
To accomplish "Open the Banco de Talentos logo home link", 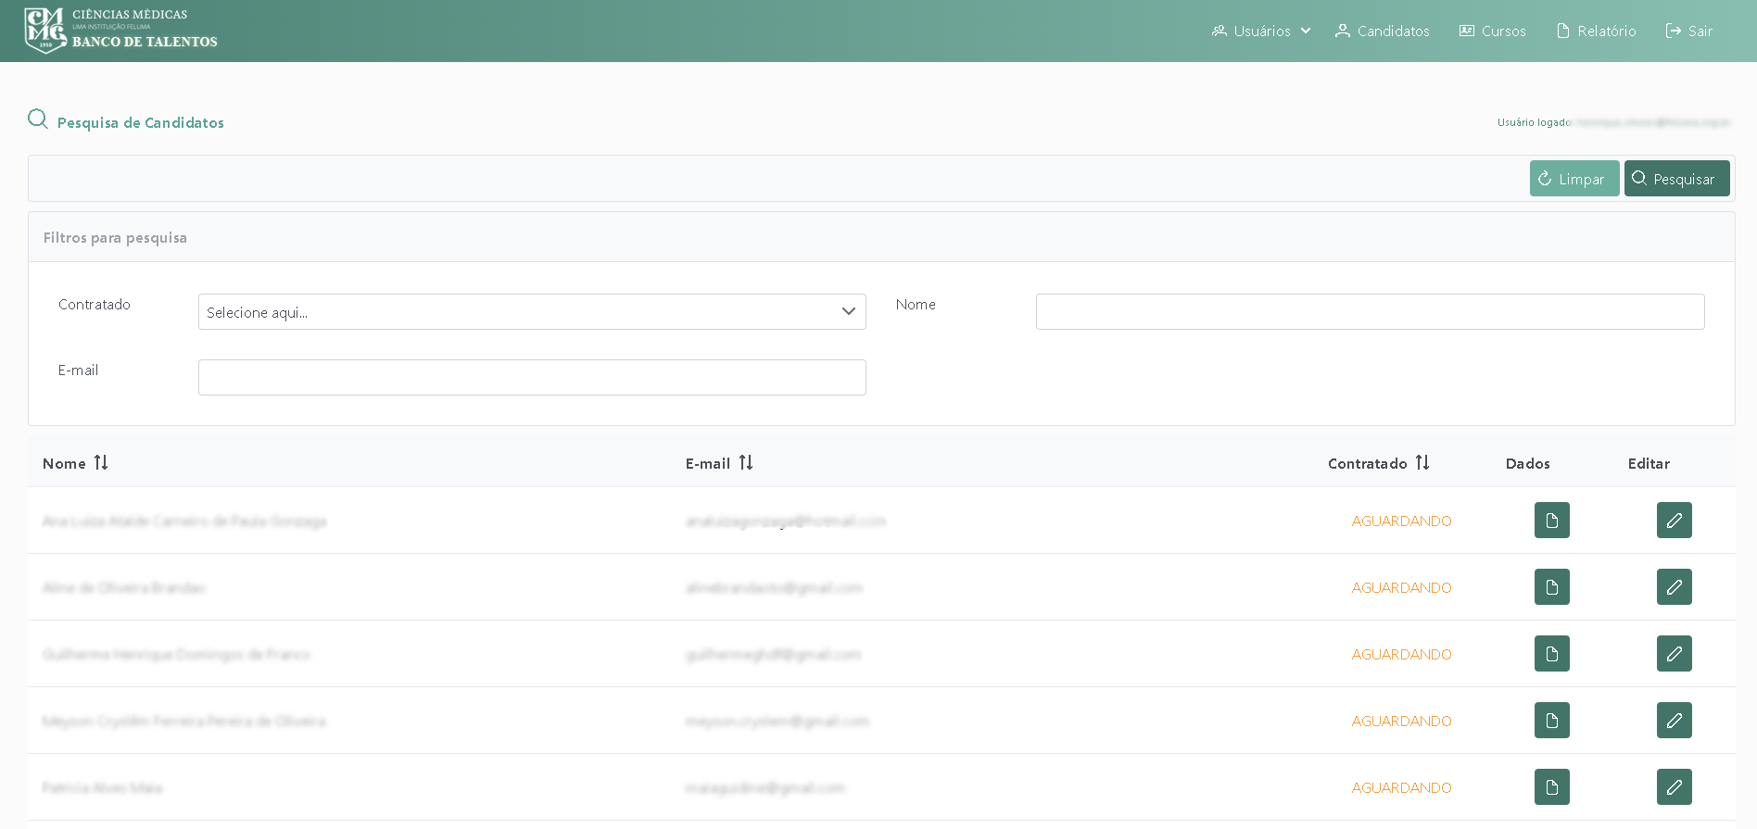I will point(120,31).
